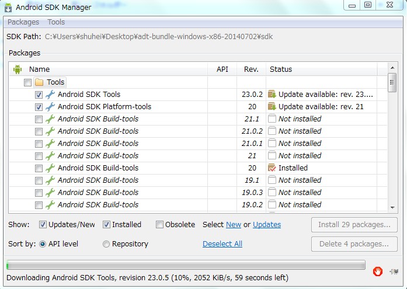Uncheck the Android SDK Platform-tools checkbox
407x289 pixels.
tap(39, 107)
